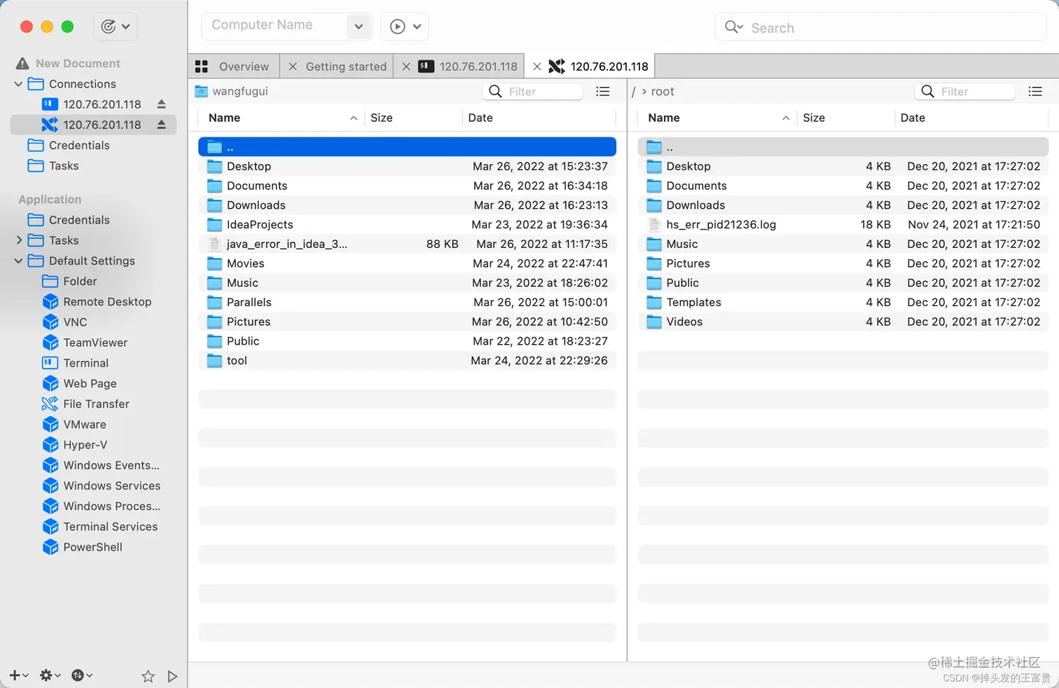Open the Royal TSX logo dropdown
The image size is (1059, 688).
[116, 27]
